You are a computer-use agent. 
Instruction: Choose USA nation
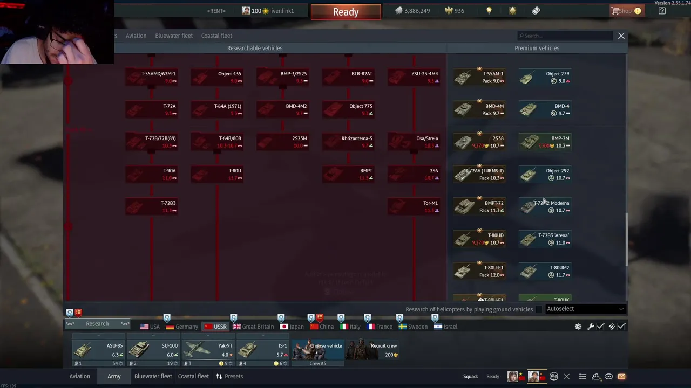150,327
